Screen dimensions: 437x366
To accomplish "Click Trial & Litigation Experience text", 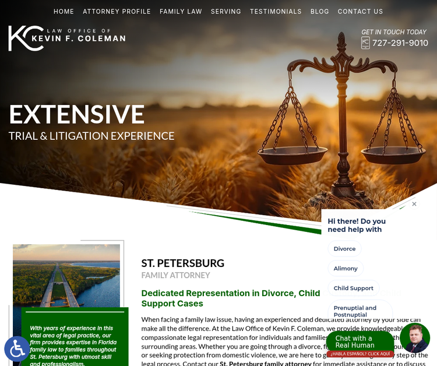I will point(91,136).
